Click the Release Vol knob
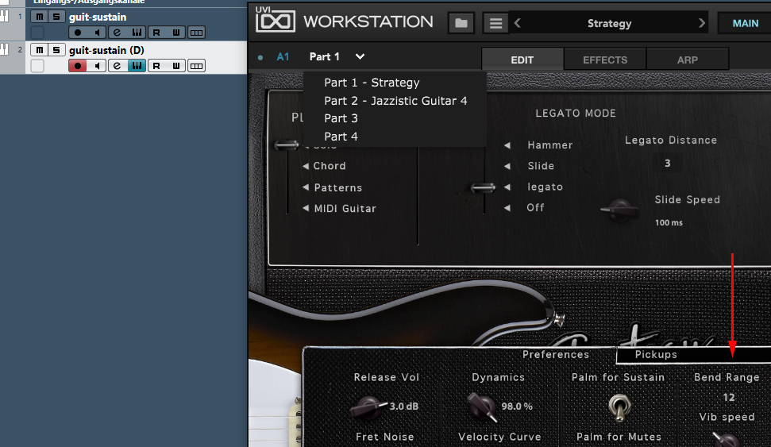The height and width of the screenshot is (447, 771). pyautogui.click(x=368, y=407)
